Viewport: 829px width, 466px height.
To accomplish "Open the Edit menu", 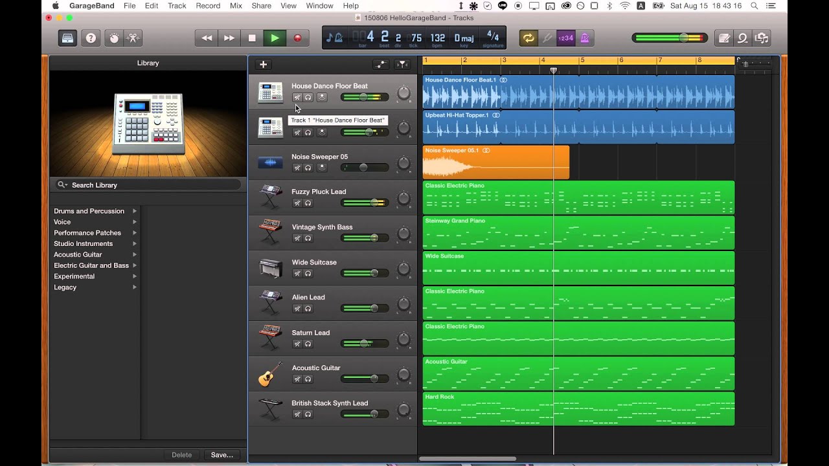I will click(x=152, y=6).
